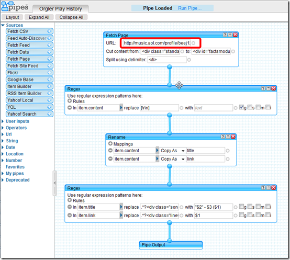The height and width of the screenshot is (260, 290).
Task: Add a rule in the top Regex module
Action: 70,101
